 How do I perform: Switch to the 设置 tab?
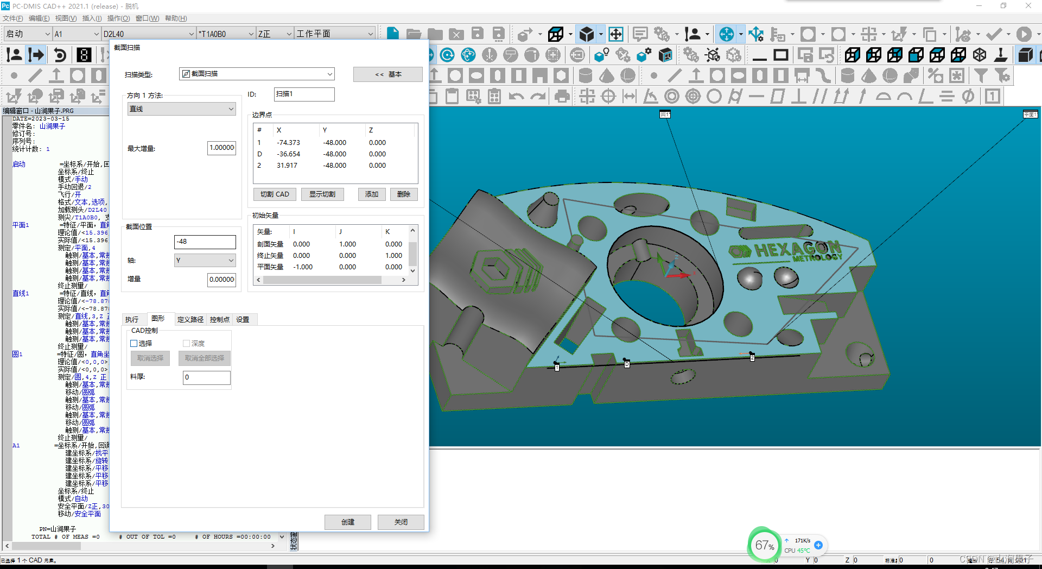[x=243, y=319]
